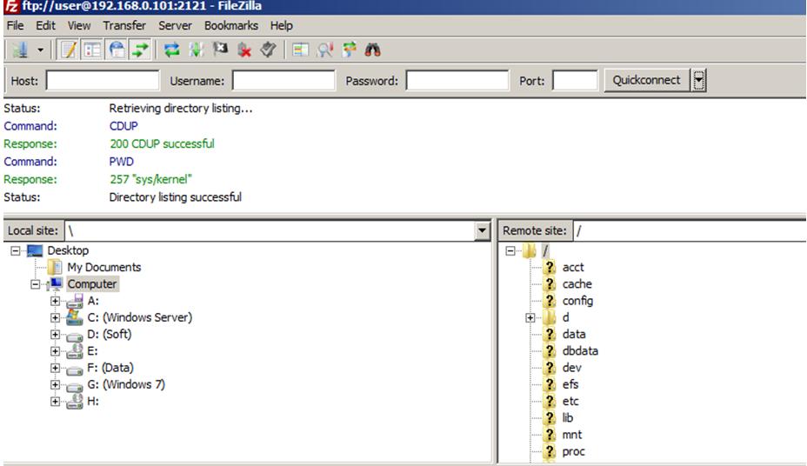807x466 pixels.
Task: Open the Edit menu
Action: pos(45,25)
